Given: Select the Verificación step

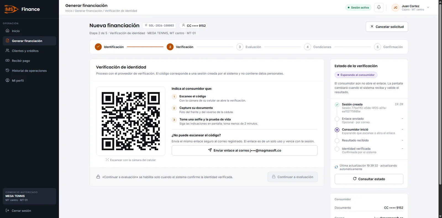Looking at the screenshot, I should [x=180, y=47].
